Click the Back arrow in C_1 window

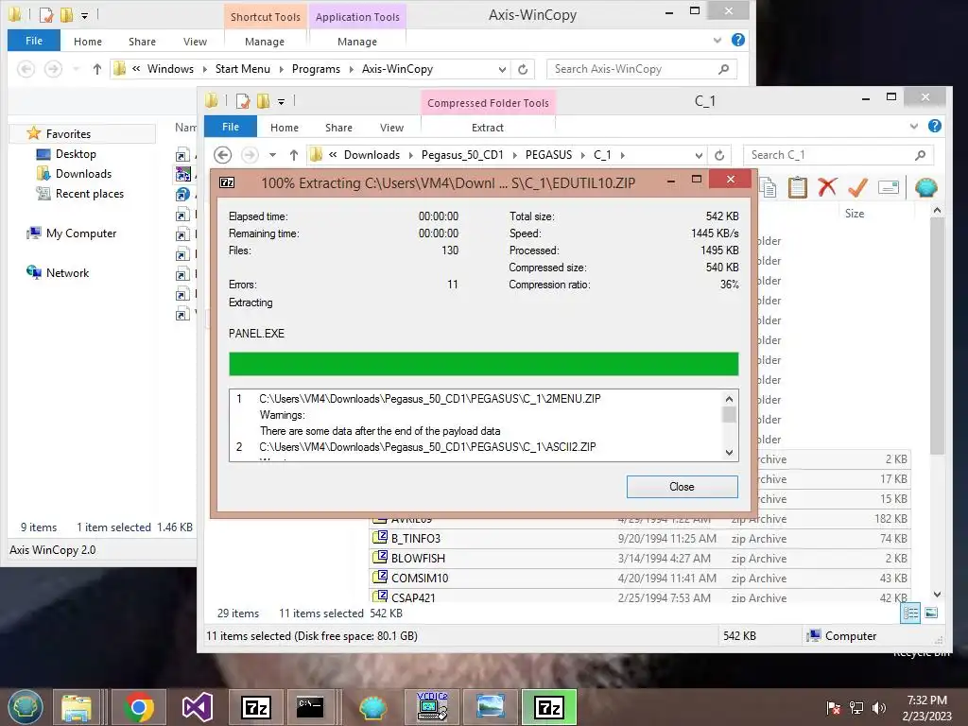pos(223,155)
